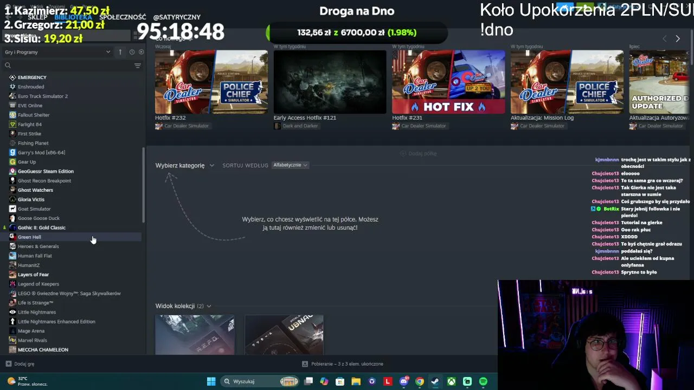Go to the SPOŁECZNOŚĆ tab
This screenshot has height=390, width=694.
click(x=123, y=17)
